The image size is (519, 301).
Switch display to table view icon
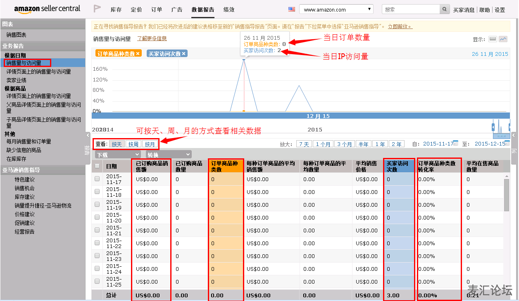click(493, 39)
